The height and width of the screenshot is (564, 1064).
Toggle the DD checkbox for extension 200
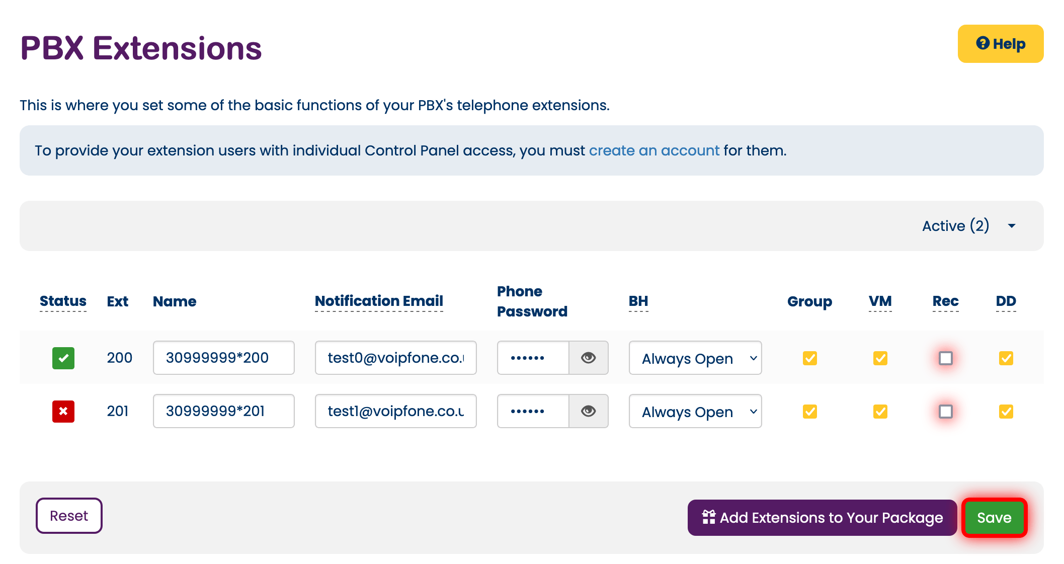point(1006,358)
